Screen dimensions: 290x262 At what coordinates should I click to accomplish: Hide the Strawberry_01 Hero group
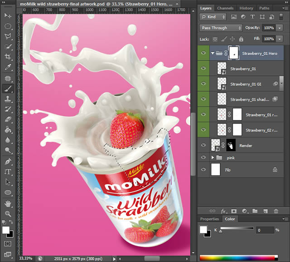tap(203, 53)
